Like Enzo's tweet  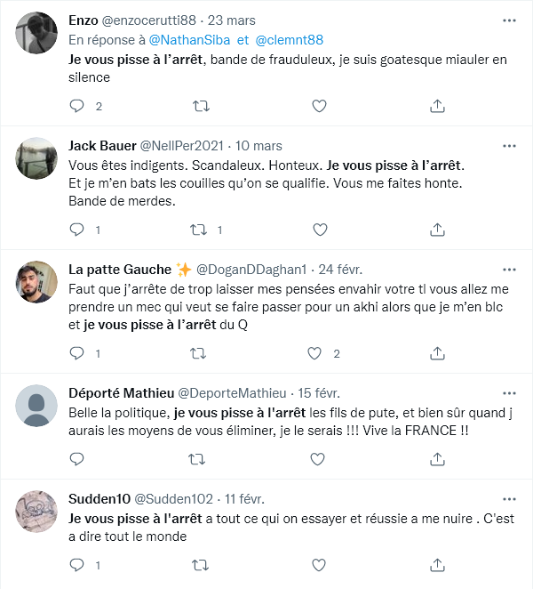click(319, 106)
